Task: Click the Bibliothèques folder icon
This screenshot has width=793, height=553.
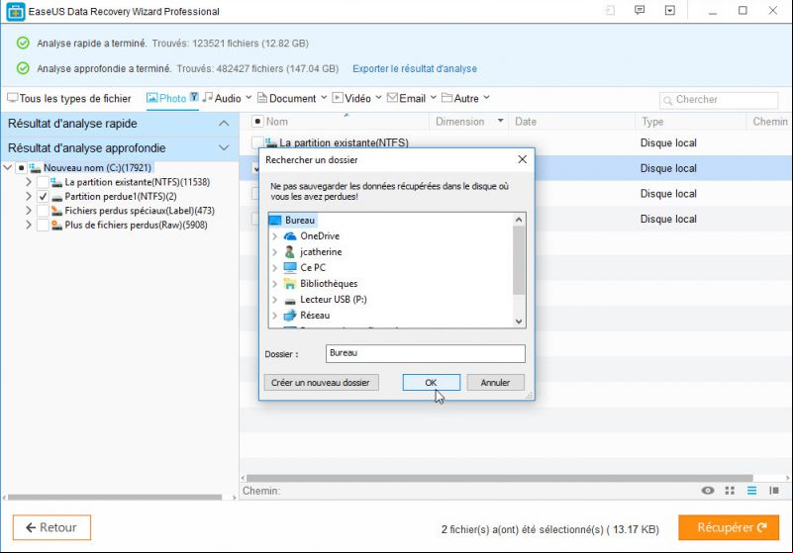Action: (x=290, y=284)
